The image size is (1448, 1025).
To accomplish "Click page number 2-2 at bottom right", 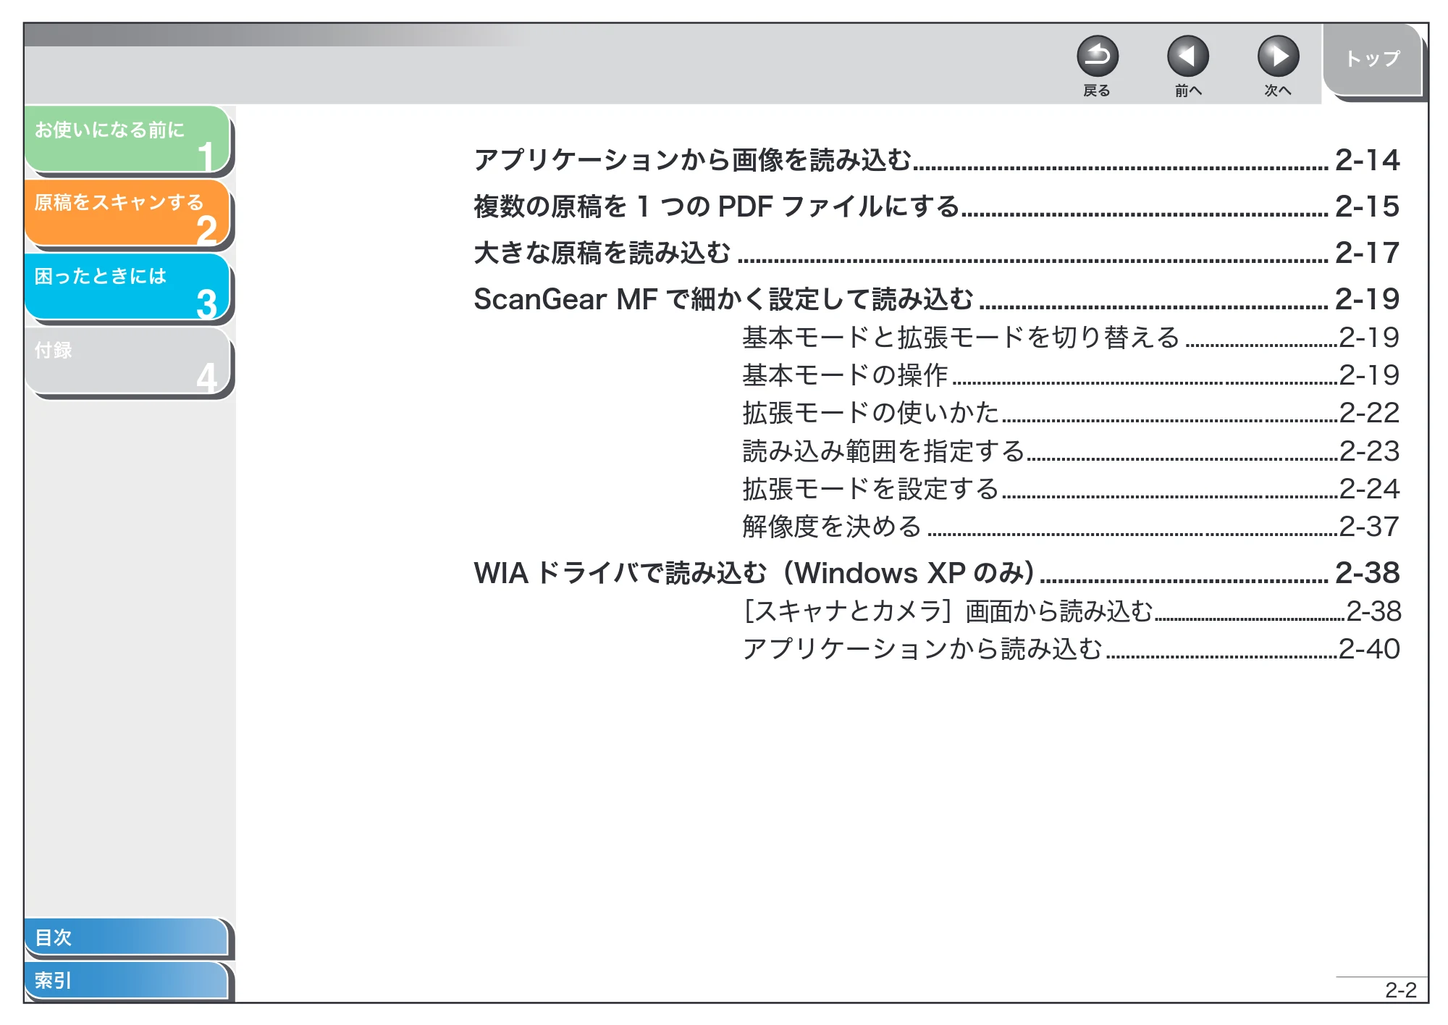I will [1400, 990].
